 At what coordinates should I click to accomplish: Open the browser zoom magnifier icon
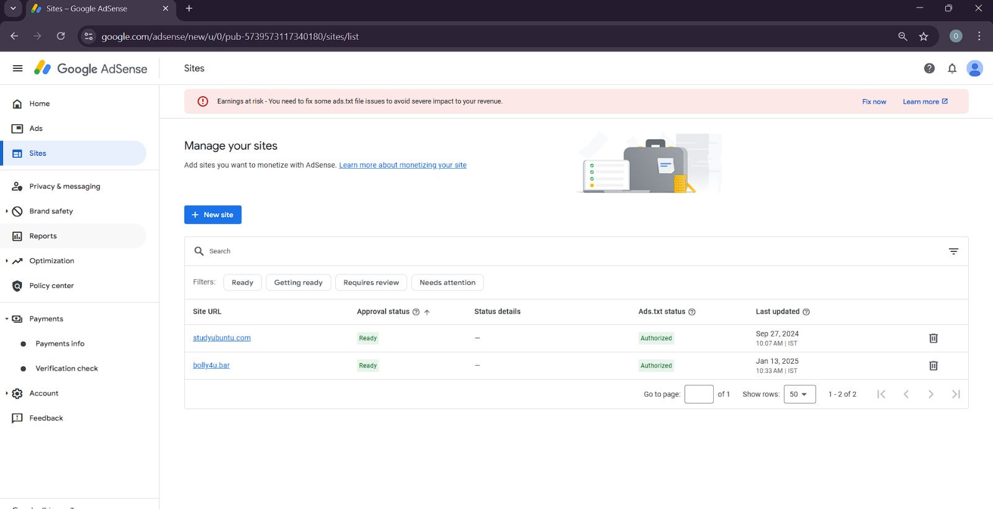(902, 37)
